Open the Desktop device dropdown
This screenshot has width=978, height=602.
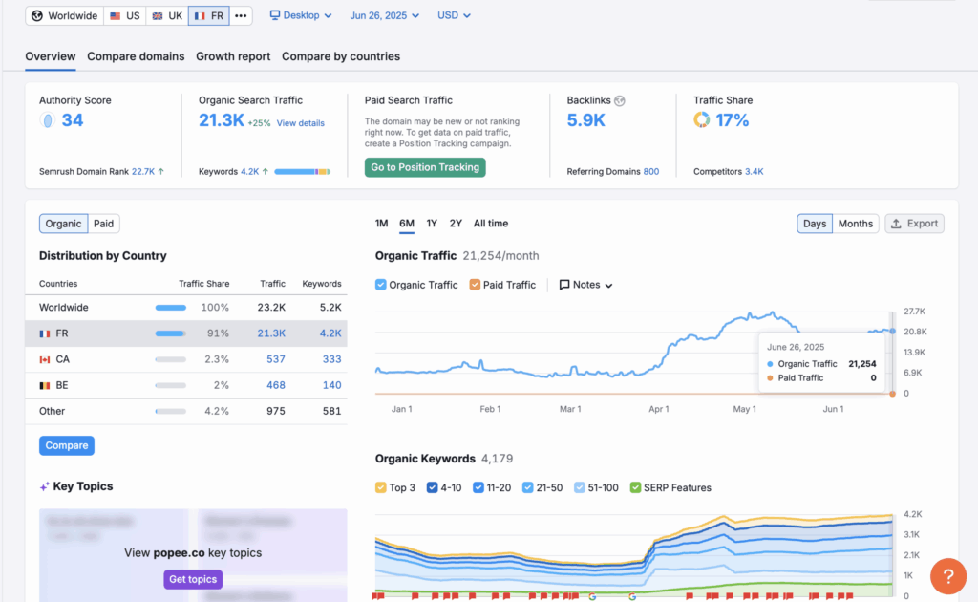click(301, 15)
